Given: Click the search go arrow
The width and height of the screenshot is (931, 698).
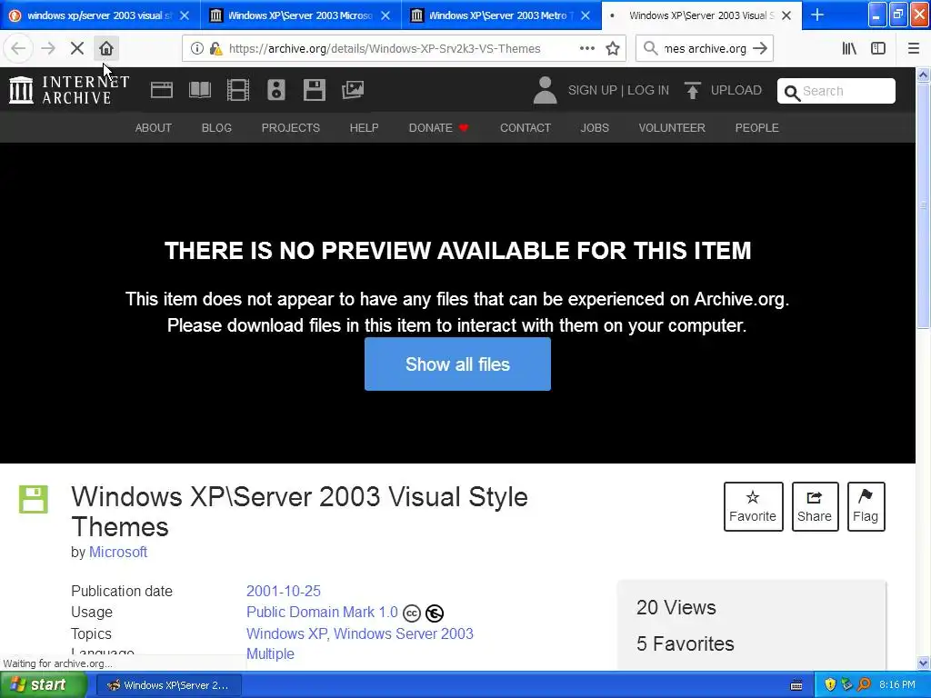Looking at the screenshot, I should 760,49.
